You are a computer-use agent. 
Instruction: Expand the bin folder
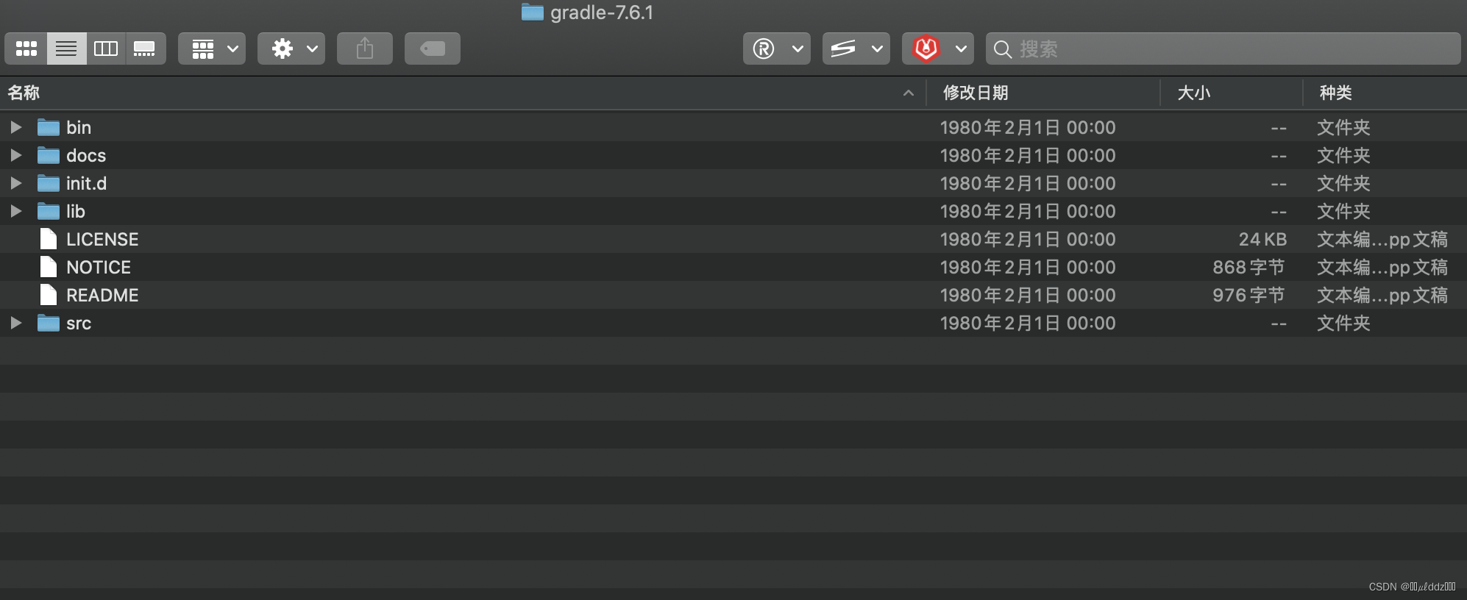[15, 127]
